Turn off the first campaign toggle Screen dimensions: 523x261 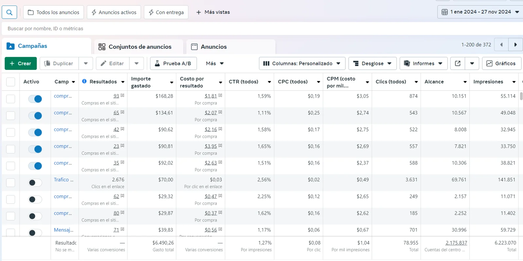pyautogui.click(x=35, y=99)
